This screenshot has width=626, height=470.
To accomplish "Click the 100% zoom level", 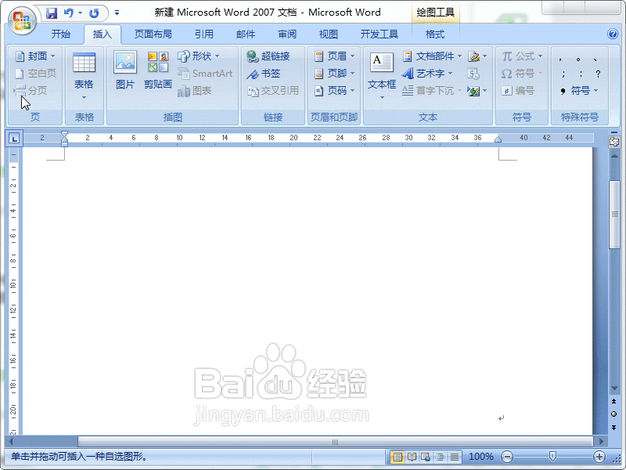I will point(481,457).
